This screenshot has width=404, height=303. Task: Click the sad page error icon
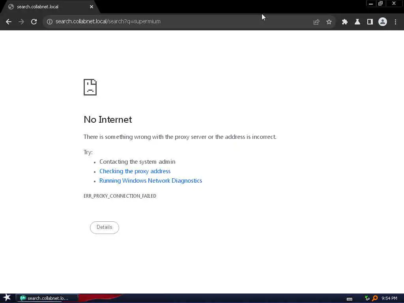point(90,87)
